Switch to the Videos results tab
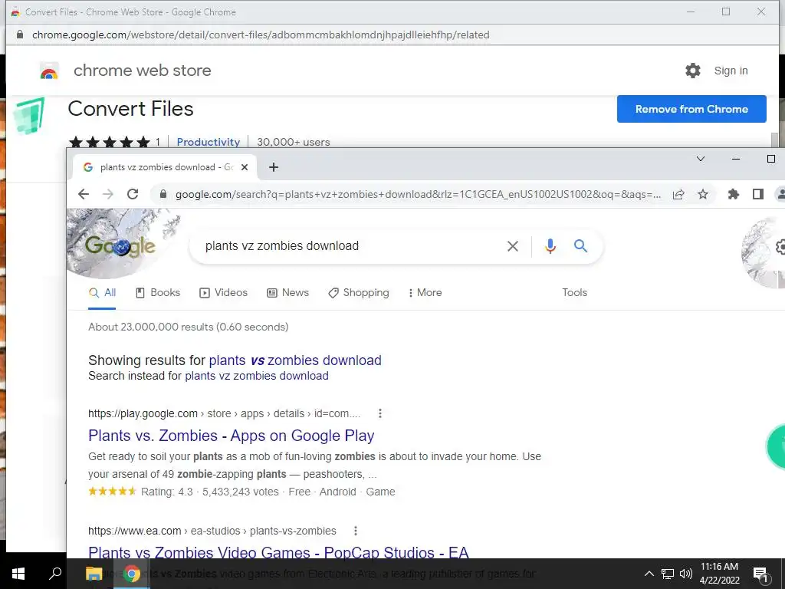Viewport: 785px width, 589px height. pyautogui.click(x=223, y=292)
